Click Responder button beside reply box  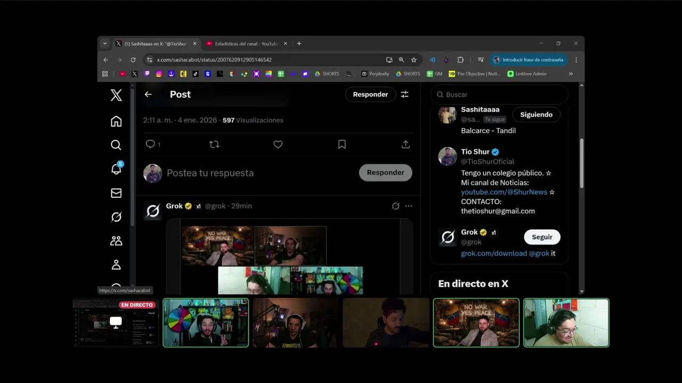pyautogui.click(x=385, y=172)
